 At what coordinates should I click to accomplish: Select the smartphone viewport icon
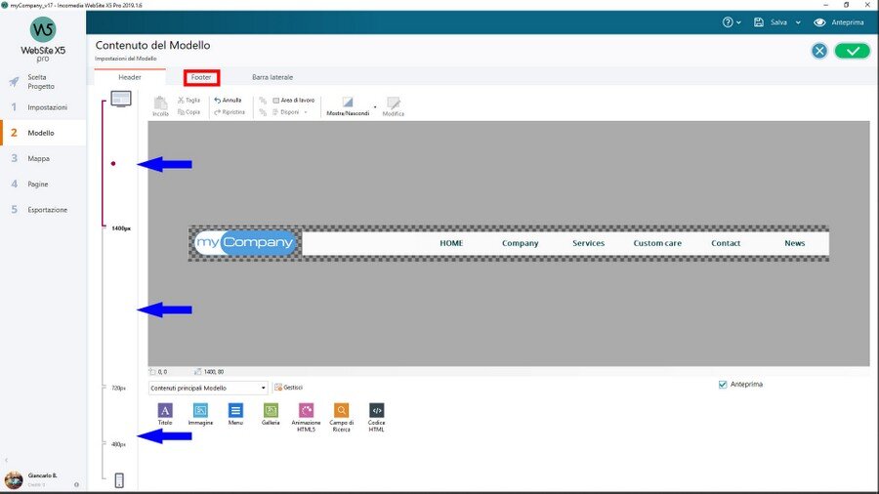point(119,479)
